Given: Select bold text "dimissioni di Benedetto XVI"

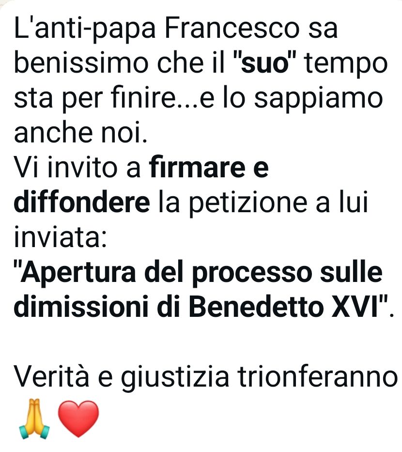Looking at the screenshot, I should tap(196, 306).
